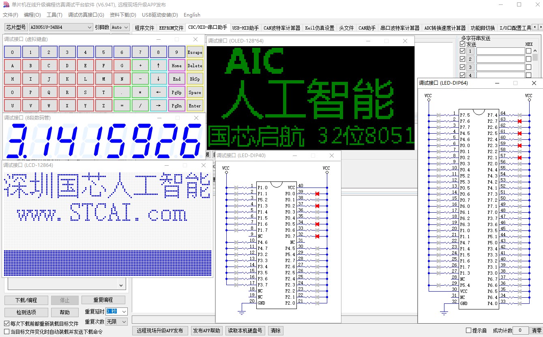Enable the HEX checkbox for string row 1

[x=528, y=51]
